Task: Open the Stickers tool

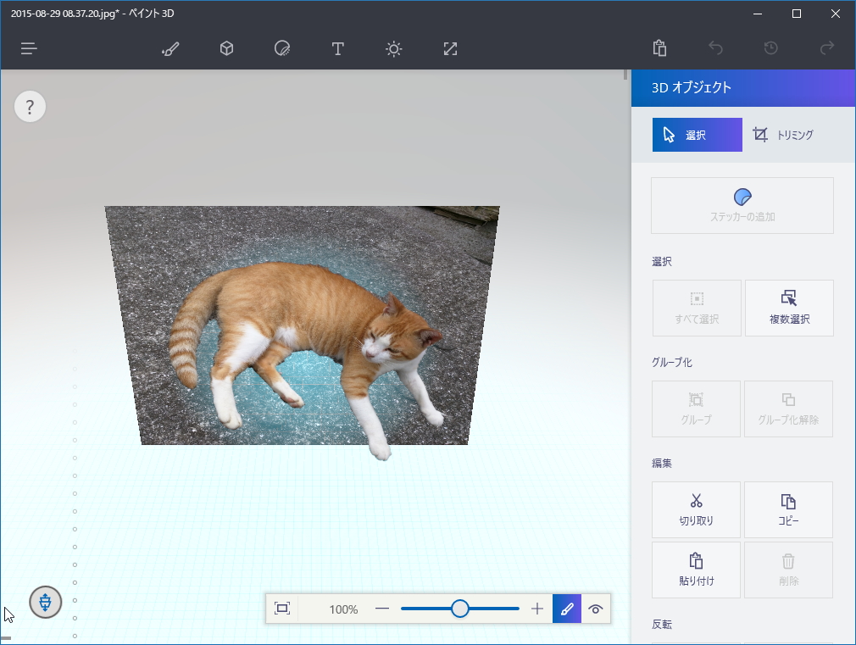Action: (282, 48)
